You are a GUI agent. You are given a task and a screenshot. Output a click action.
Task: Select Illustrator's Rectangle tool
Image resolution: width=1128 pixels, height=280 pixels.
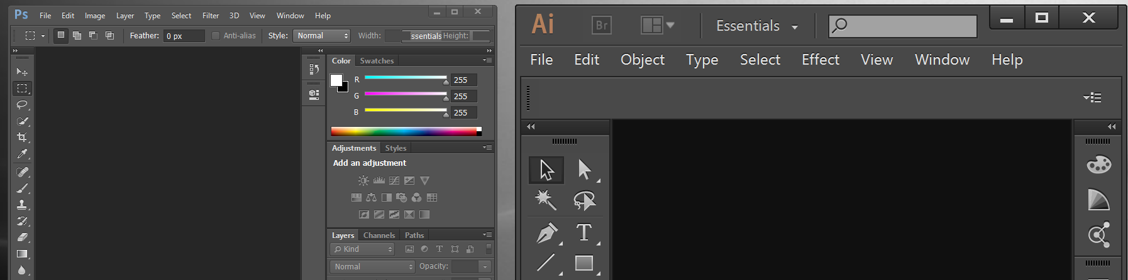[584, 263]
